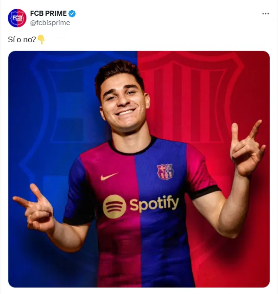This screenshot has width=278, height=294.
Task: Open the FCB PRIME profile avatar
Action: click(x=17, y=18)
